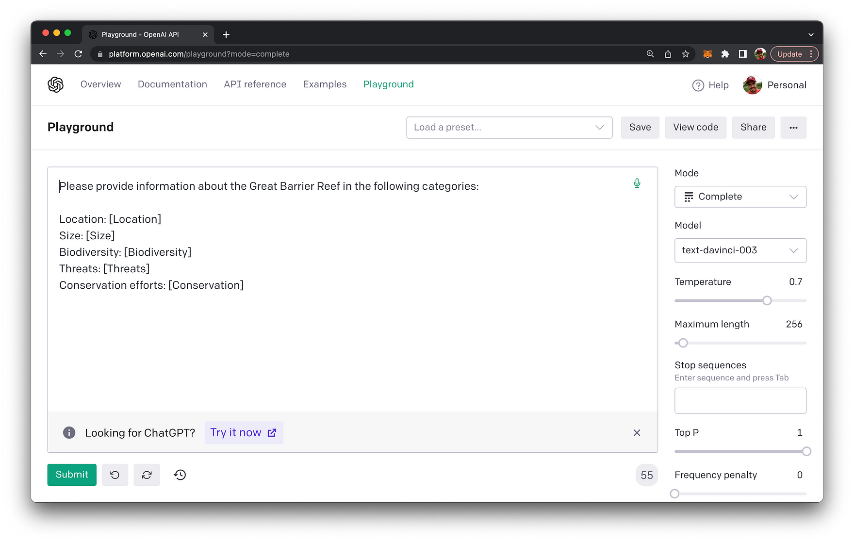Open the Personal account avatar
The height and width of the screenshot is (543, 854).
pyautogui.click(x=752, y=85)
